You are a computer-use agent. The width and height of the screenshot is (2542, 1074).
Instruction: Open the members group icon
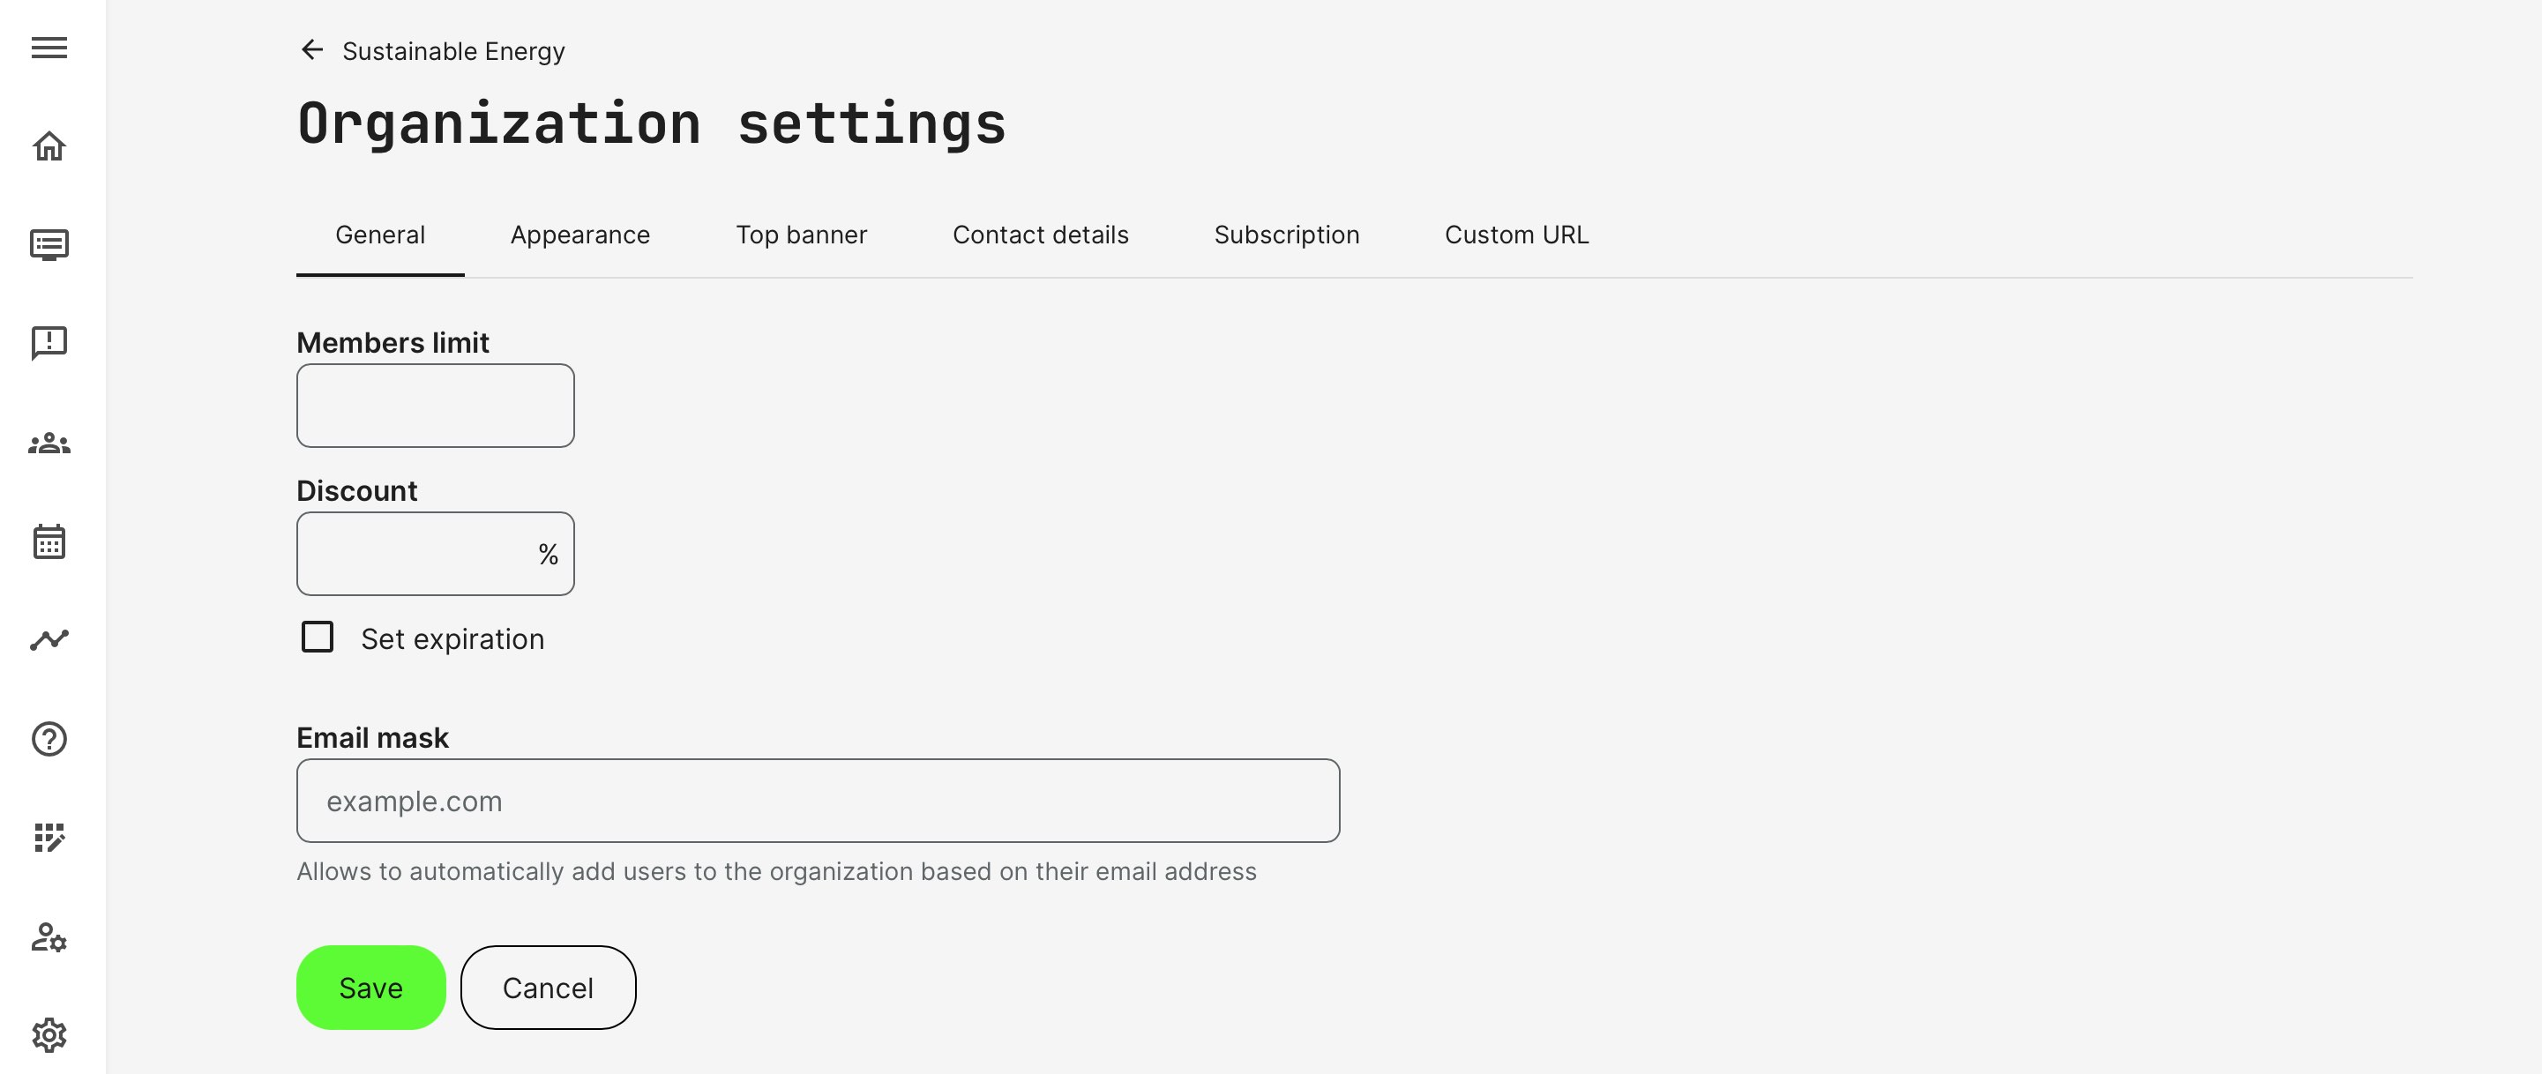(49, 443)
